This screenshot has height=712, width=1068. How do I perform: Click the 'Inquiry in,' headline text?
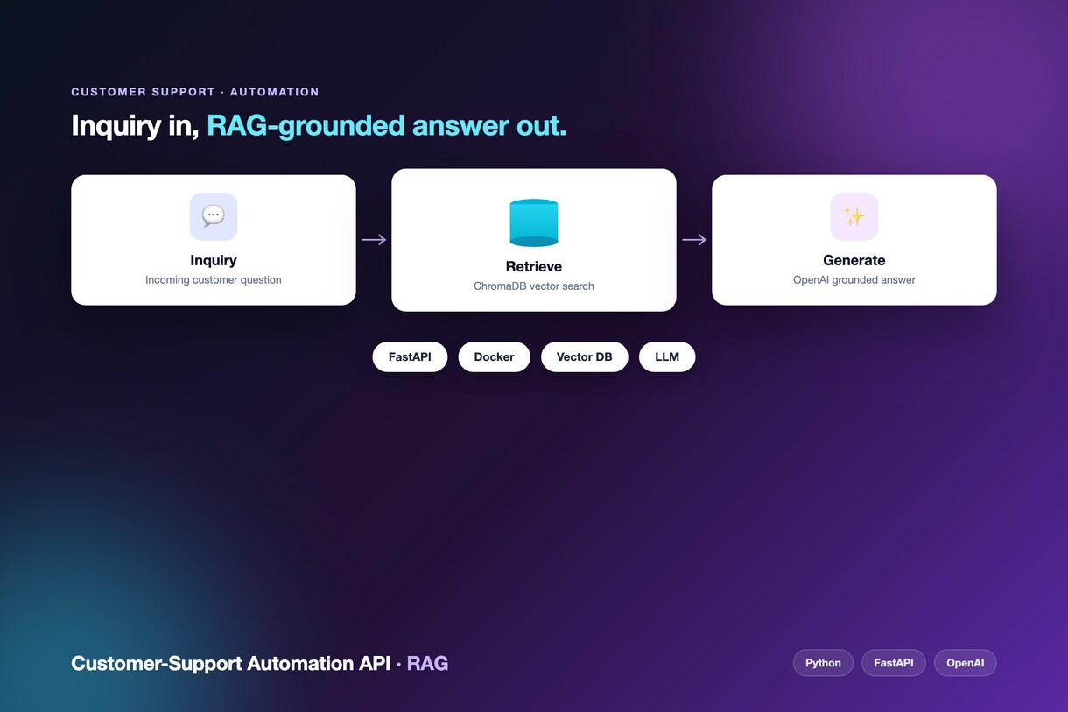coord(136,125)
